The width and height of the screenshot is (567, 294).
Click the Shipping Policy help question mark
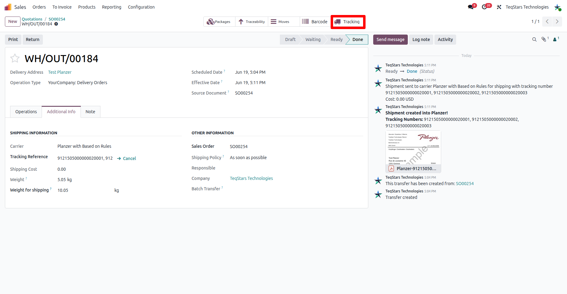(223, 156)
